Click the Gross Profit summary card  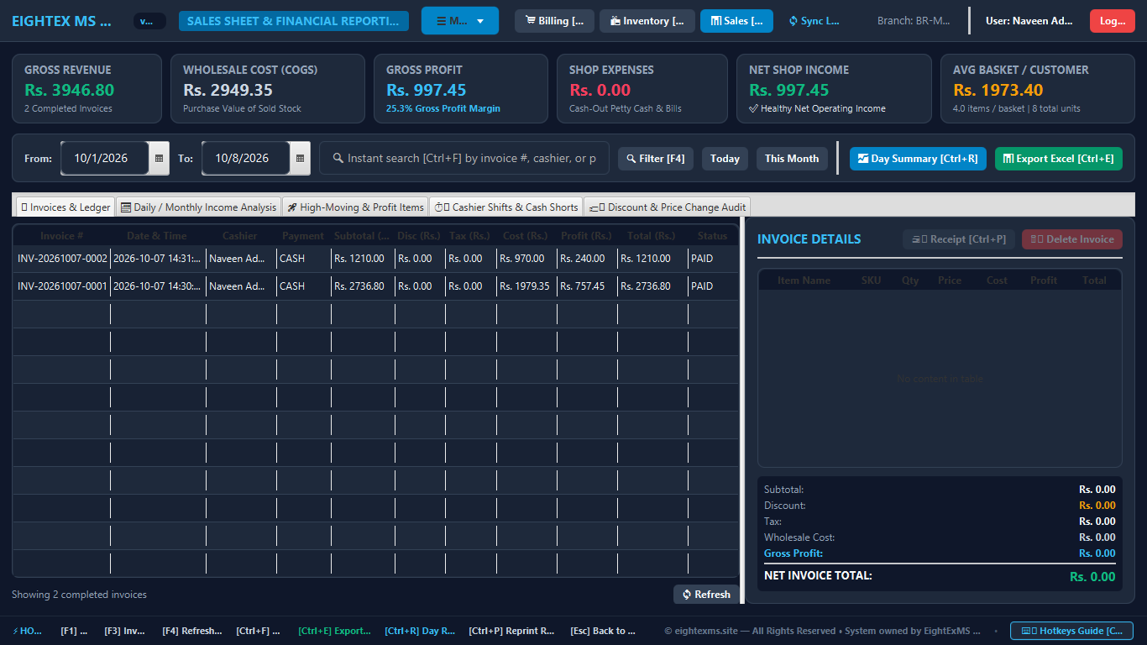coord(461,88)
